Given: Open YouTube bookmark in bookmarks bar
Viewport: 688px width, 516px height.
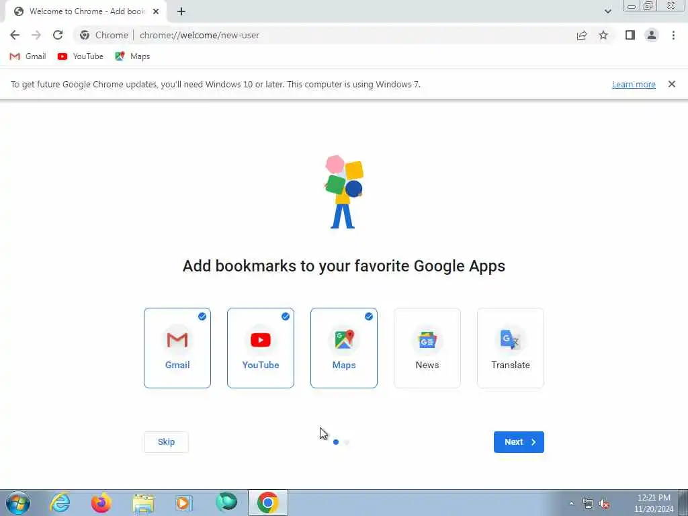Looking at the screenshot, I should click(x=81, y=56).
